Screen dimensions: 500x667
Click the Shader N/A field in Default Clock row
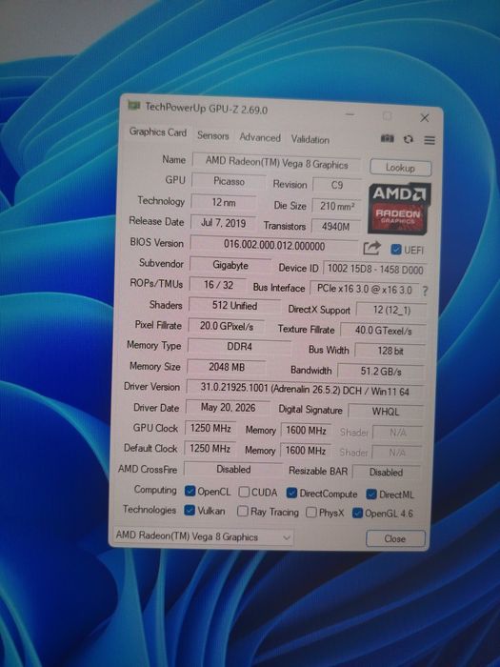397,453
